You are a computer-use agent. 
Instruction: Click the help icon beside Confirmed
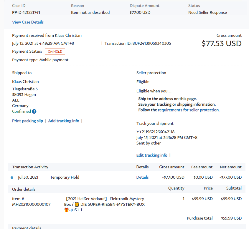[34, 112]
